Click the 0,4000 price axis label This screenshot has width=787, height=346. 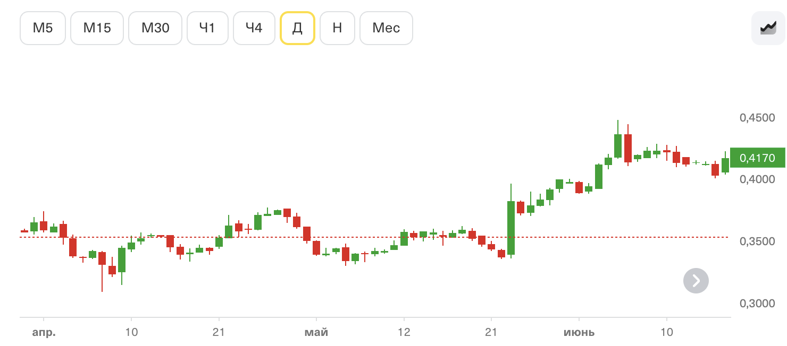[x=757, y=179]
